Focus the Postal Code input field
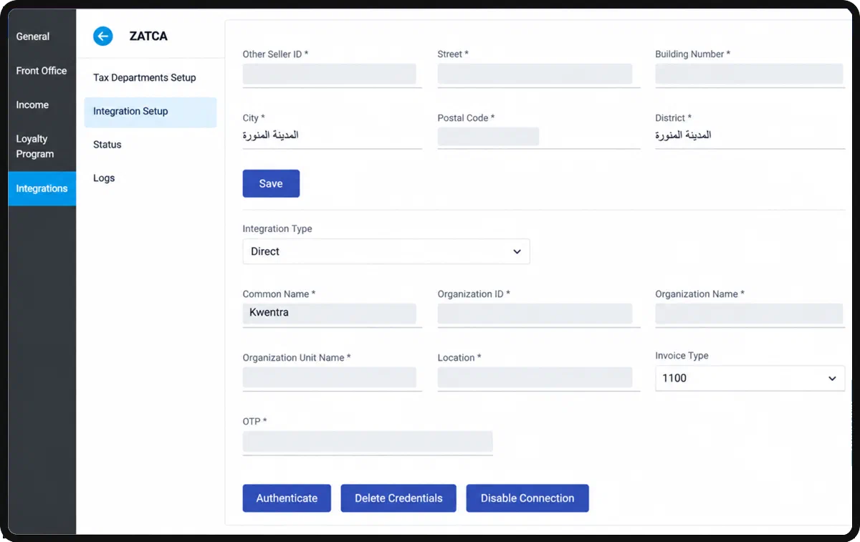The height and width of the screenshot is (542, 860). click(x=488, y=137)
